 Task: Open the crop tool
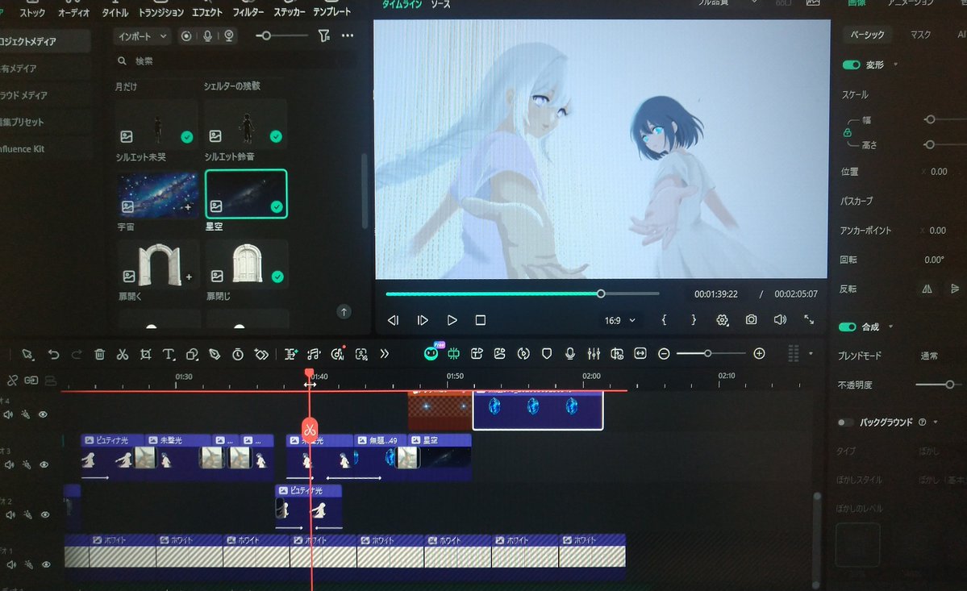(x=145, y=354)
